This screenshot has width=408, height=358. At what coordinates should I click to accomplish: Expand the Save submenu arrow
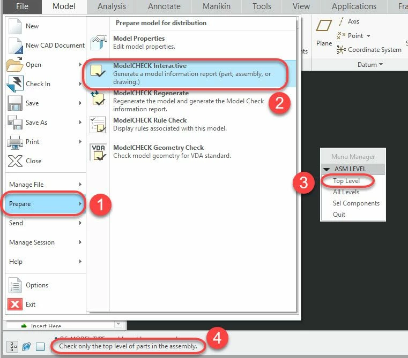pyautogui.click(x=80, y=103)
